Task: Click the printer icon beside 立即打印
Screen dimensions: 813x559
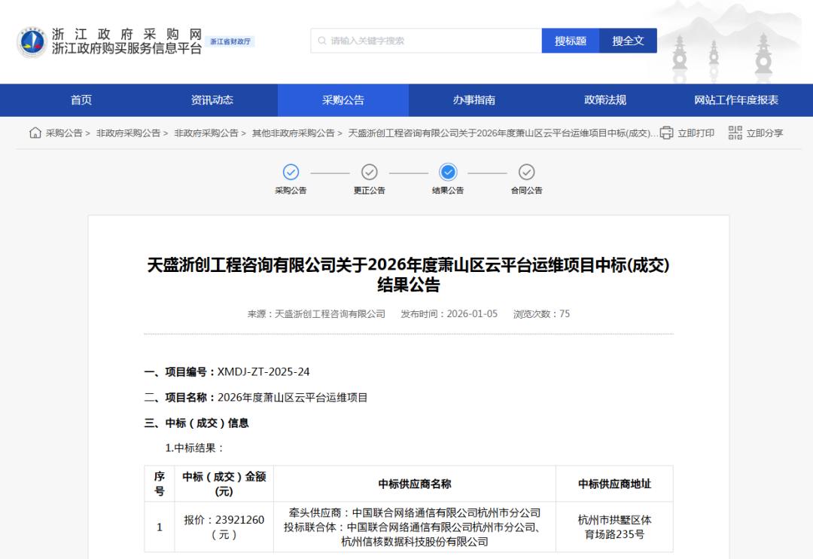Action: pyautogui.click(x=666, y=133)
